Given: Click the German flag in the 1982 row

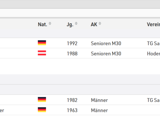Looking at the screenshot, I should (x=42, y=100).
